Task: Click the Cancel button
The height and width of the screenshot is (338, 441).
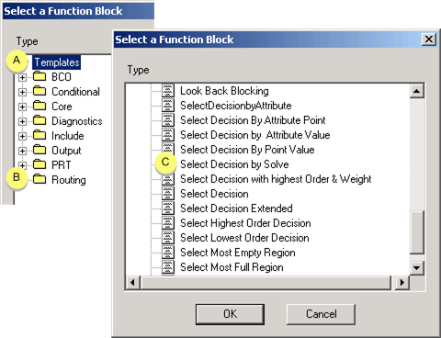Action: coord(321,314)
